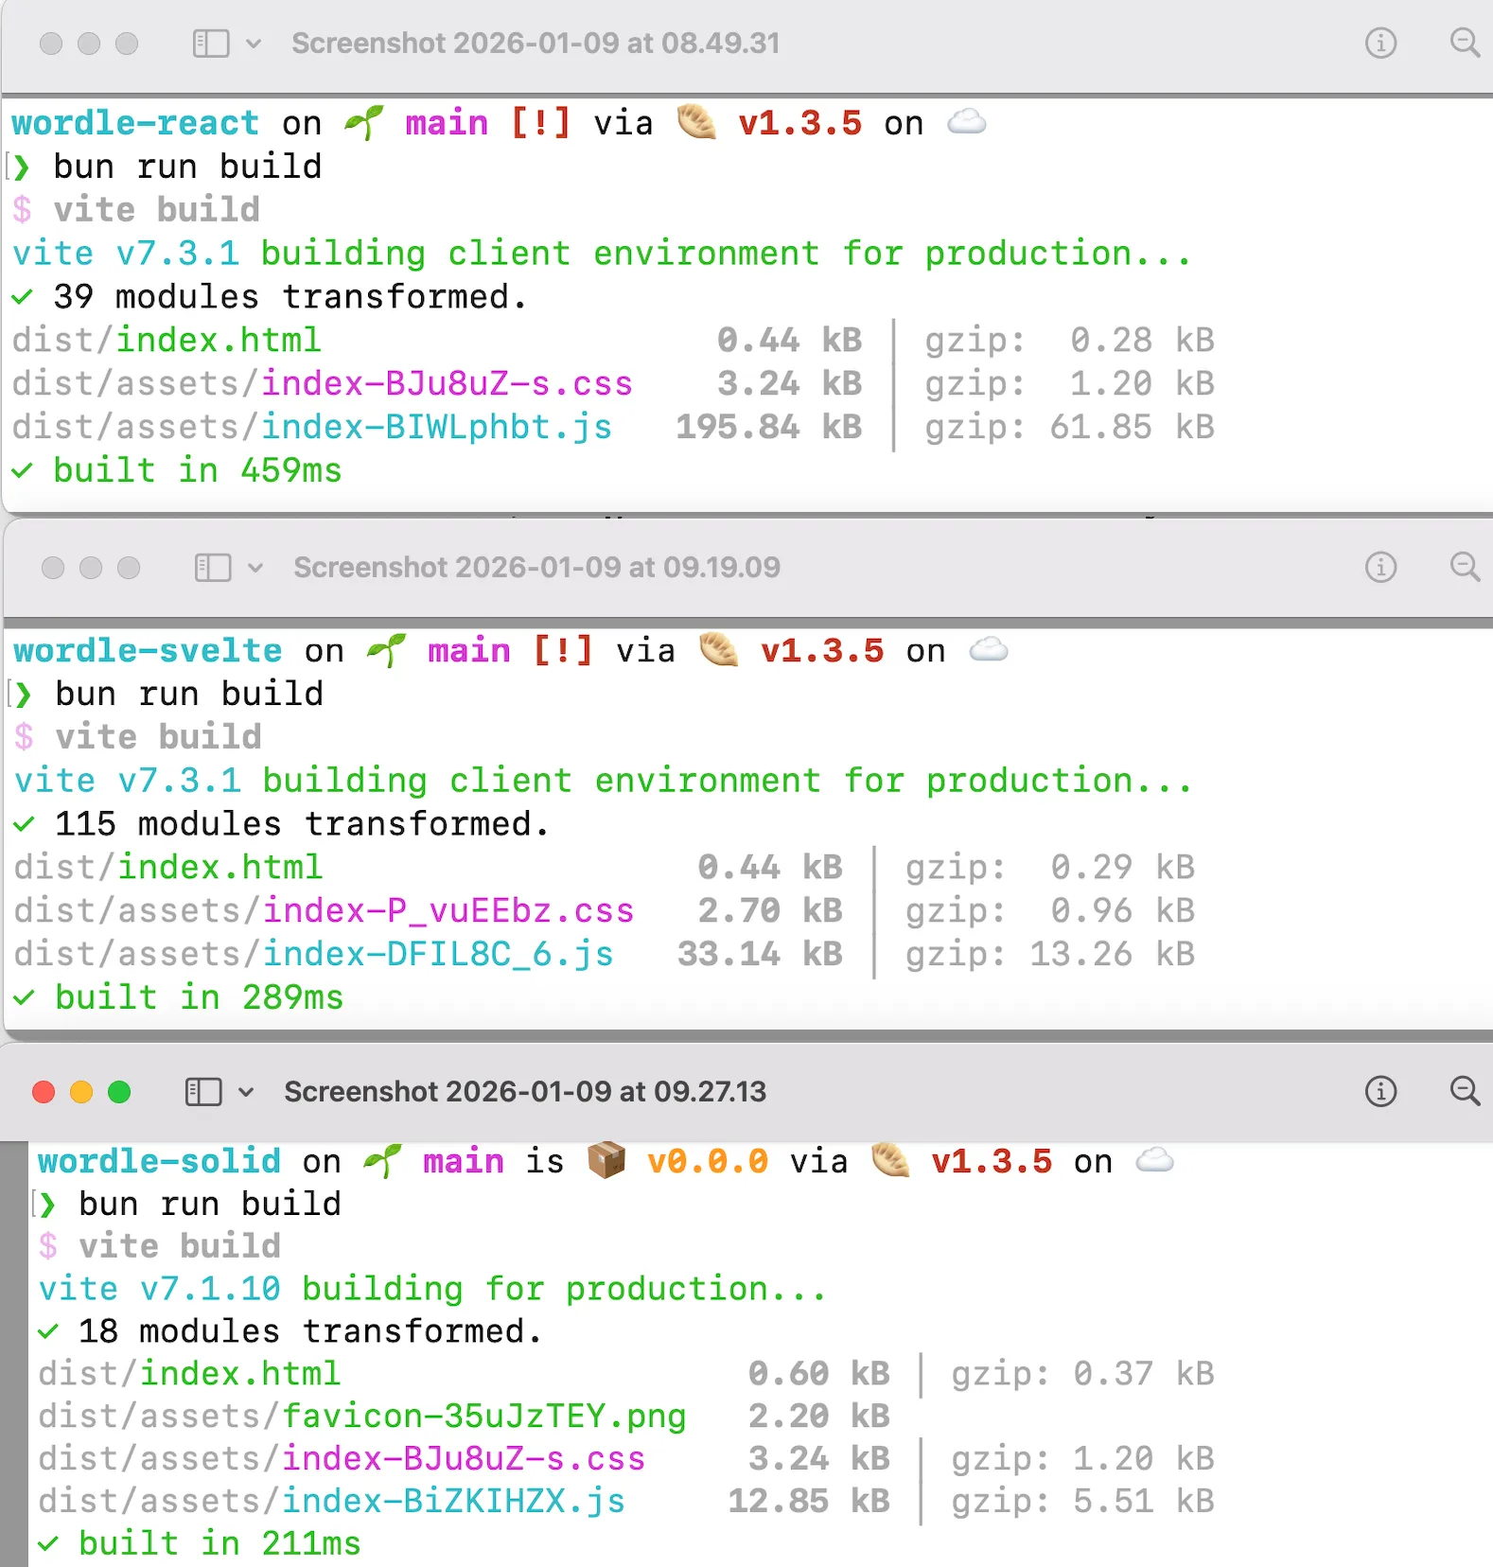Viewport: 1493px width, 1567px height.
Task: Open the info inspector in the 09.19.09 screenshot window
Action: (x=1380, y=568)
